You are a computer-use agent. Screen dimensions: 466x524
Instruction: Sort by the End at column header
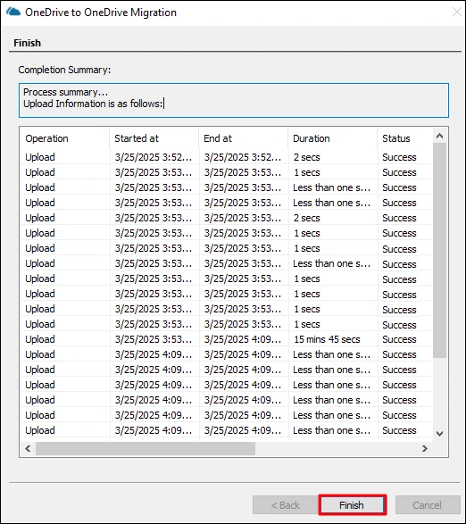243,138
